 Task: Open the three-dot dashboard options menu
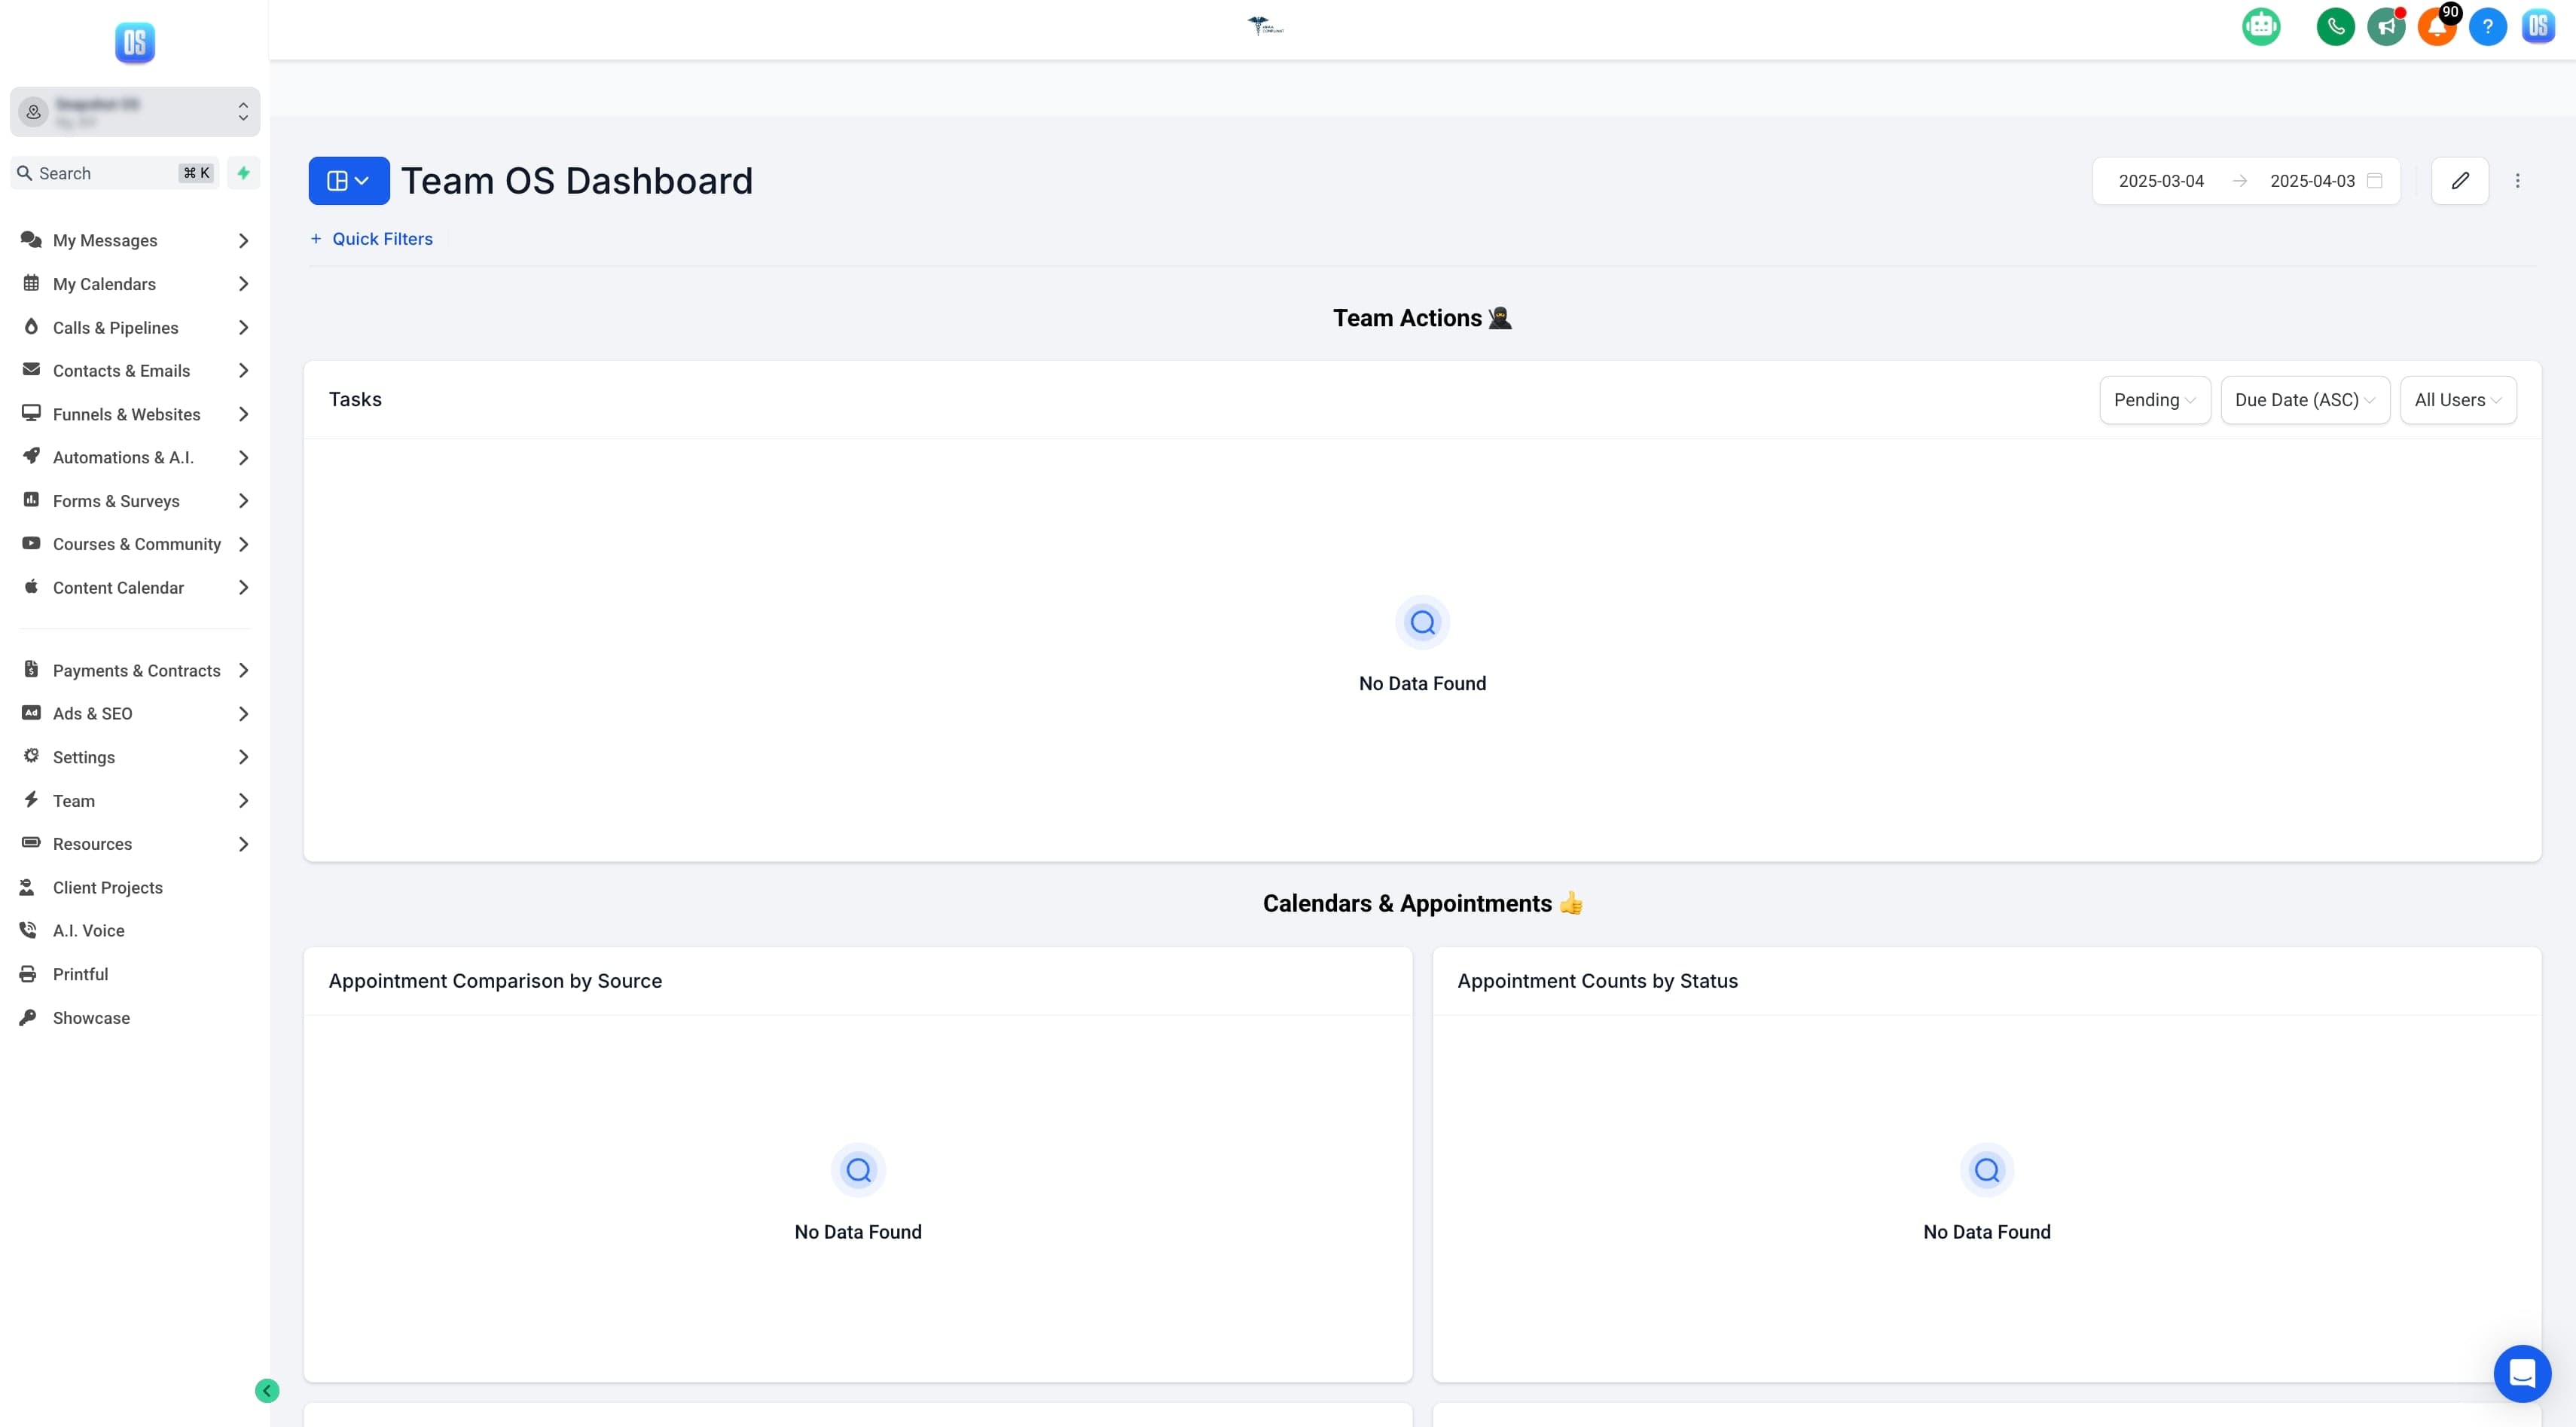pos(2518,181)
